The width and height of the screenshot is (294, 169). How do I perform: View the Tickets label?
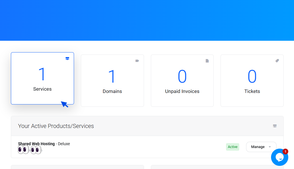[252, 91]
